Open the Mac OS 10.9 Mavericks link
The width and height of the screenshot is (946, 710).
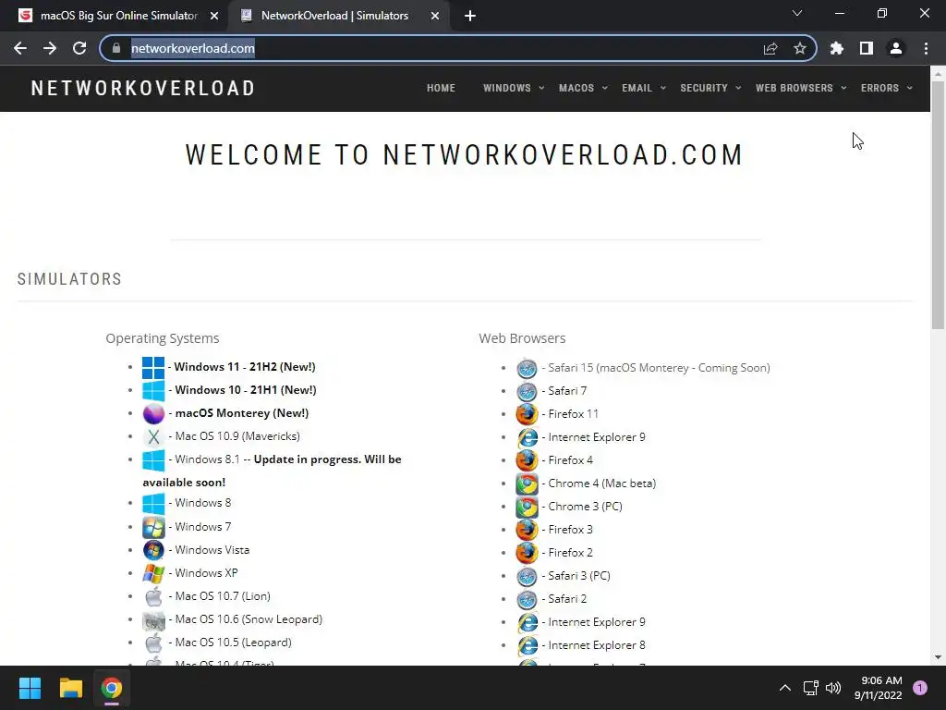click(237, 436)
